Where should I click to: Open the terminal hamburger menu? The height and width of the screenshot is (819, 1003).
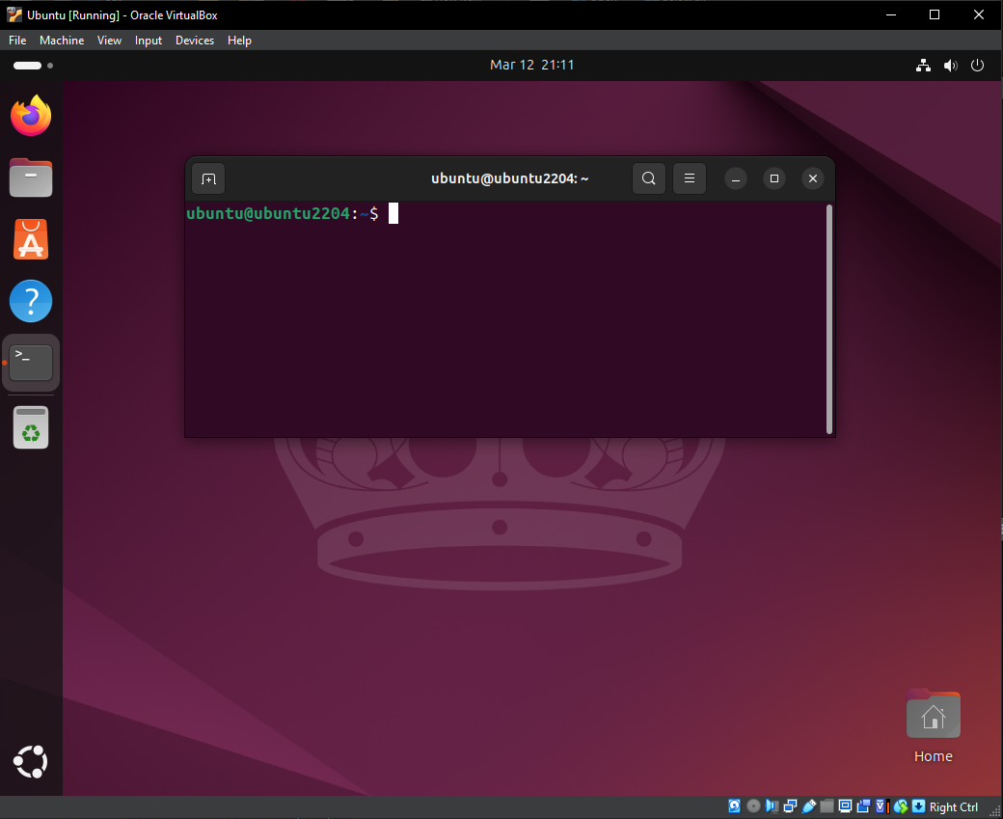pyautogui.click(x=689, y=177)
